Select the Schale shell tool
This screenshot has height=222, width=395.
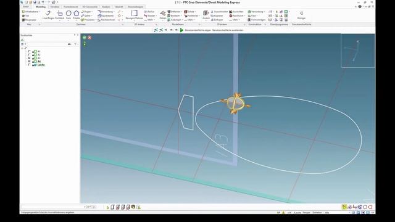189,12
